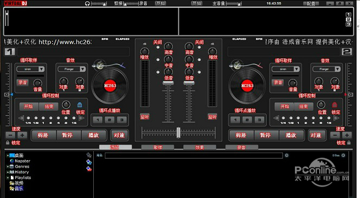Switch to waveform layout 3 button
Viewport: 360px width, 198px height.
tap(349, 24)
